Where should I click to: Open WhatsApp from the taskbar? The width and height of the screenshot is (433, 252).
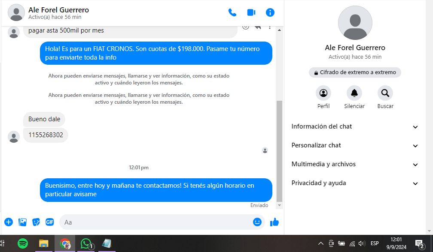click(87, 243)
